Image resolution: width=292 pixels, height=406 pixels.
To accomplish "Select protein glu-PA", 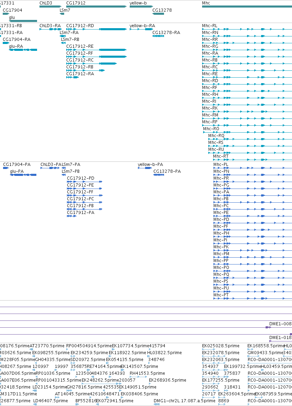I will pos(17,171).
